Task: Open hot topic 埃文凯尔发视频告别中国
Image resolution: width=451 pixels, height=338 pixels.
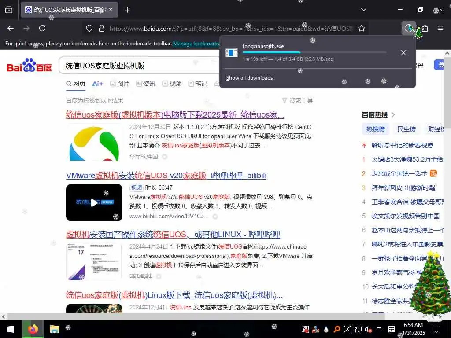Action: point(406,216)
